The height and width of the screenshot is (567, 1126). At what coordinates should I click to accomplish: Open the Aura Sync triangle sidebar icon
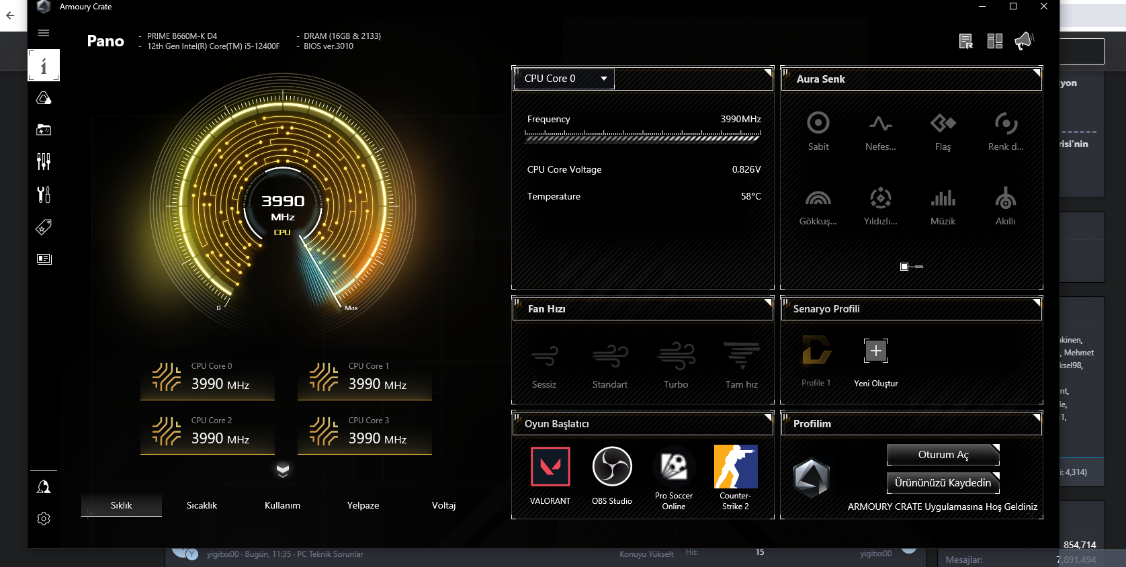pyautogui.click(x=44, y=99)
